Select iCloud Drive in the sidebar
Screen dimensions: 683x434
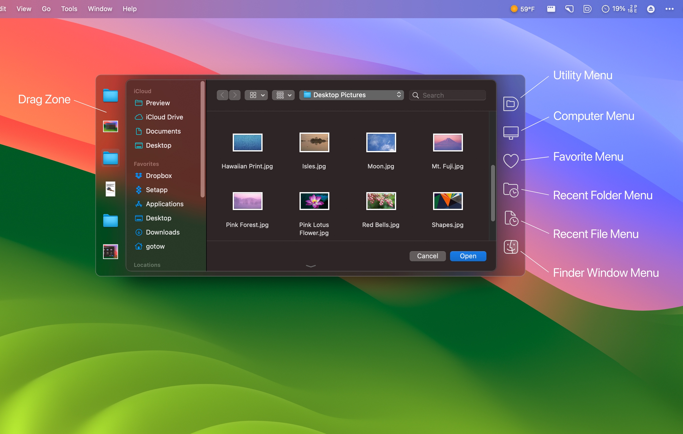click(164, 117)
